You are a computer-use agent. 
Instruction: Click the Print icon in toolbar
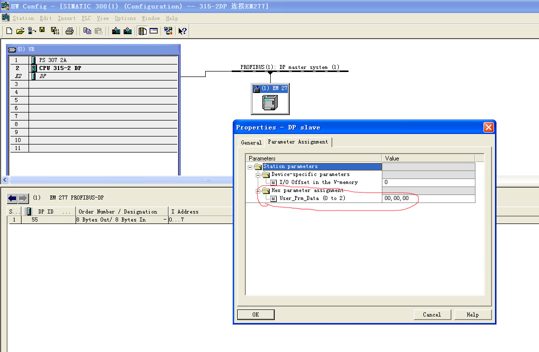pos(70,31)
